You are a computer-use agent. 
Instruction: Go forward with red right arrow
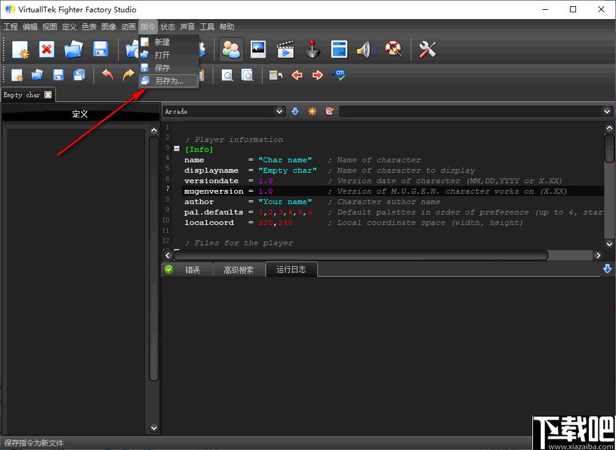pos(317,75)
